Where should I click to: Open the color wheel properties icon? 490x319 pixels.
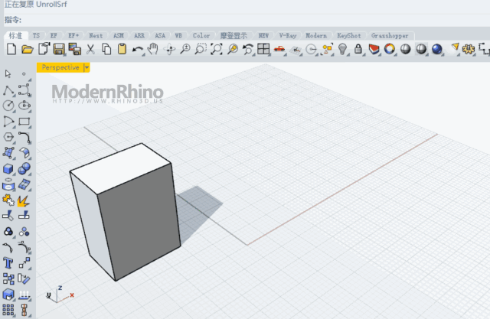[390, 49]
